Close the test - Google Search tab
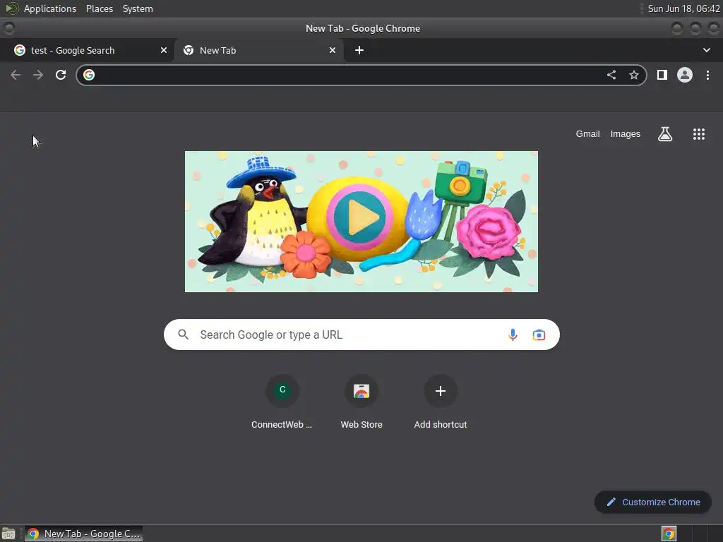Image resolution: width=723 pixels, height=542 pixels. coord(164,50)
